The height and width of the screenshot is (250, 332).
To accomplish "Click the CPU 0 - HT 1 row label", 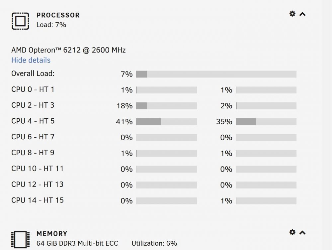I will tap(33, 89).
